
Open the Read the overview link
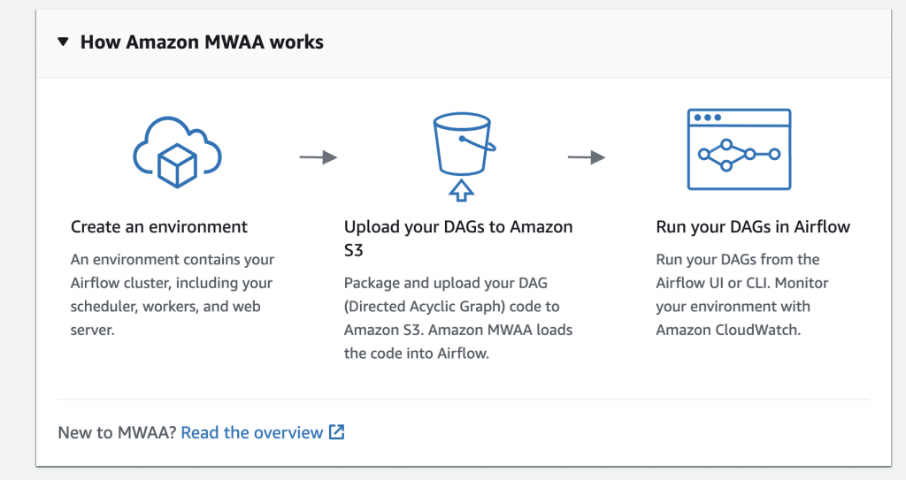pyautogui.click(x=252, y=433)
